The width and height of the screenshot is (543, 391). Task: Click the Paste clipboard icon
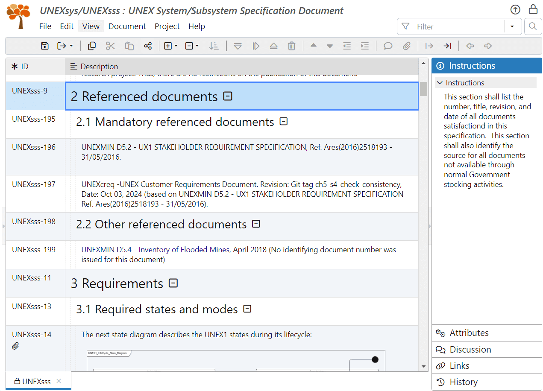(129, 46)
